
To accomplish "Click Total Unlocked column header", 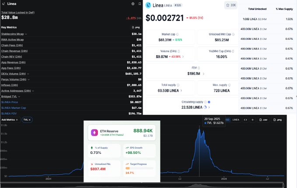I will [x=257, y=9].
